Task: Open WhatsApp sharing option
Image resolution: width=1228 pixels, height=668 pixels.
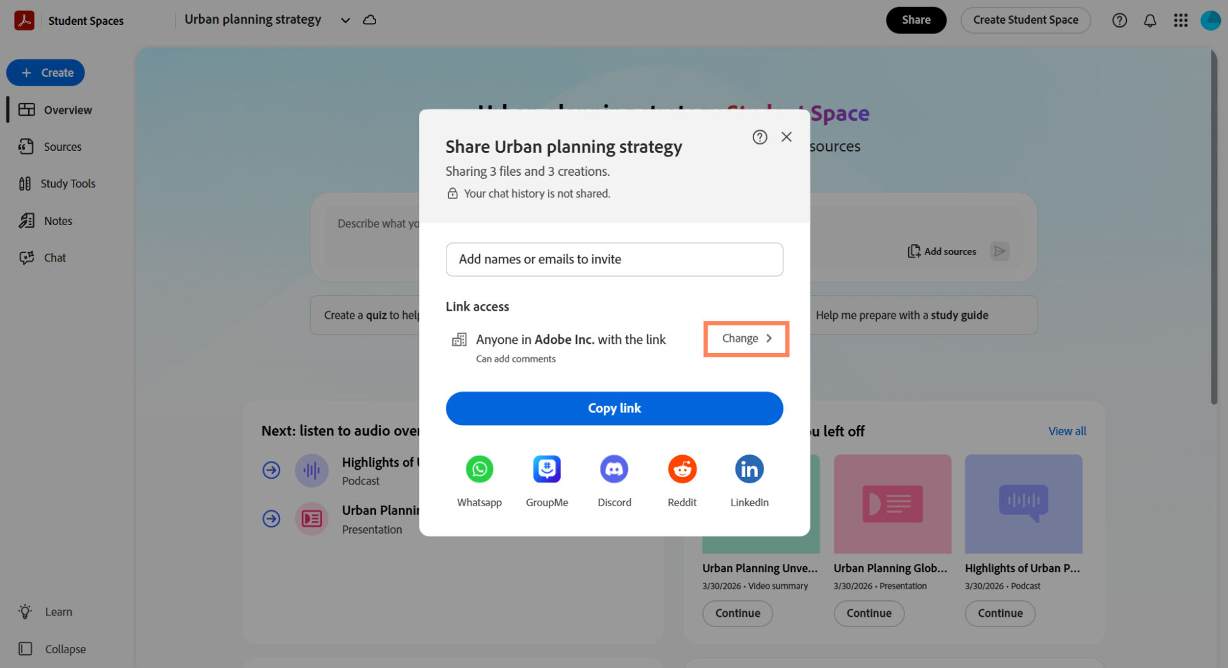Action: pyautogui.click(x=479, y=469)
